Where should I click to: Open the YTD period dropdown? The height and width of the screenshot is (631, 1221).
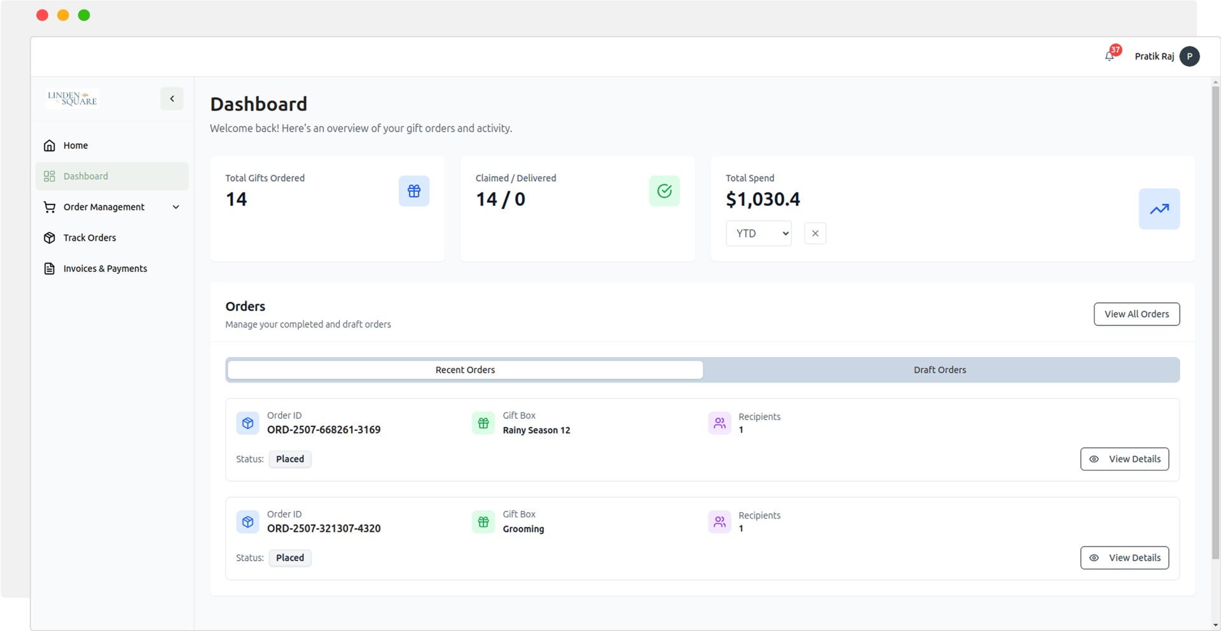(759, 234)
